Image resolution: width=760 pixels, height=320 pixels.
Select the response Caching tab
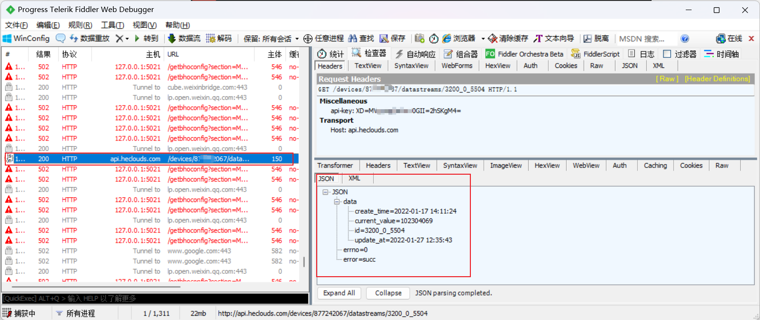(x=655, y=166)
